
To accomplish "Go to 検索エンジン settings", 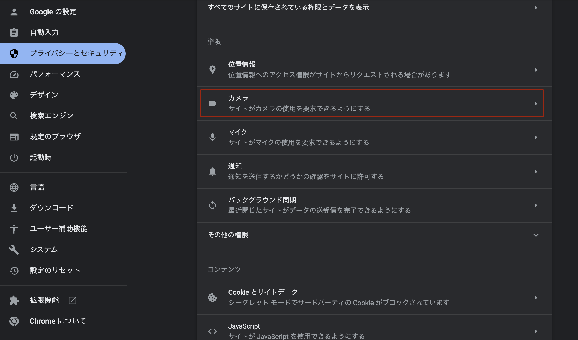I will pyautogui.click(x=63, y=116).
